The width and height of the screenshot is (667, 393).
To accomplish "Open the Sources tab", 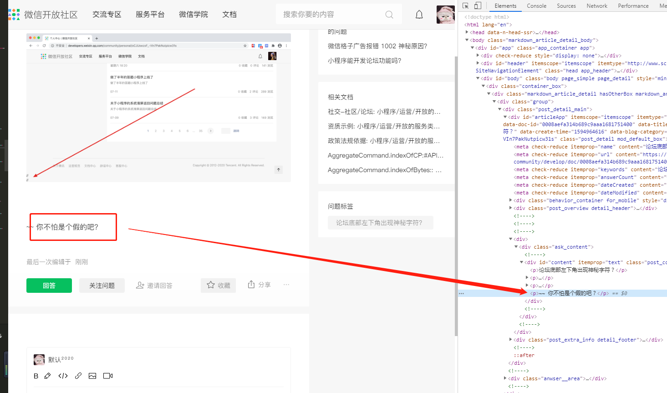I will [566, 6].
